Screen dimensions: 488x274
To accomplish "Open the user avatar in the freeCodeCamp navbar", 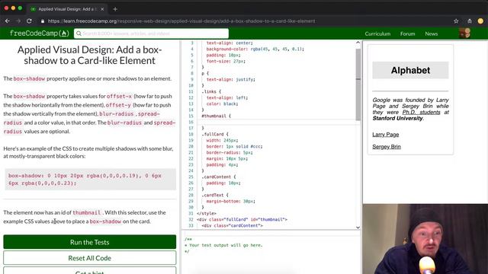I will (464, 33).
